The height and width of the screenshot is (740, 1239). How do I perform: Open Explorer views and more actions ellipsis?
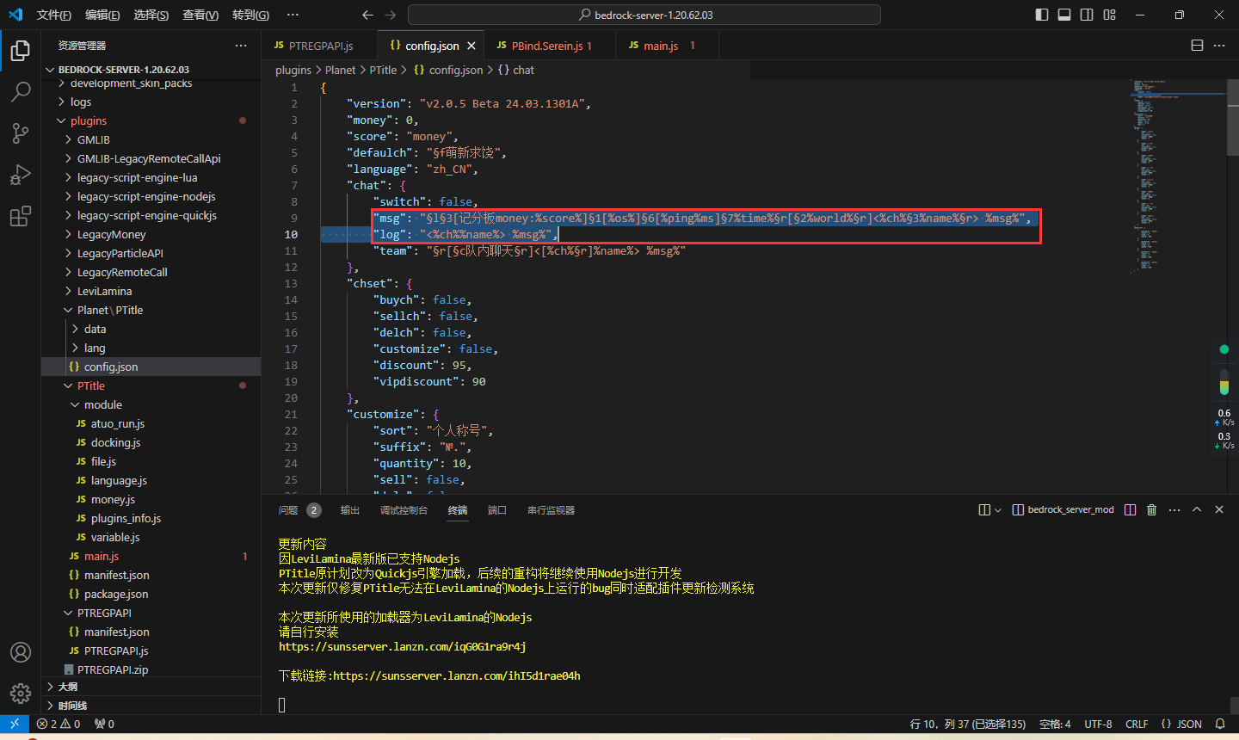tap(241, 46)
